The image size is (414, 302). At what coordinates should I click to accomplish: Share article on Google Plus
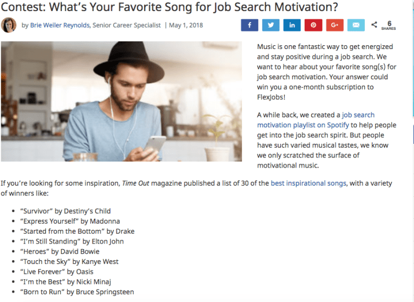click(x=335, y=25)
